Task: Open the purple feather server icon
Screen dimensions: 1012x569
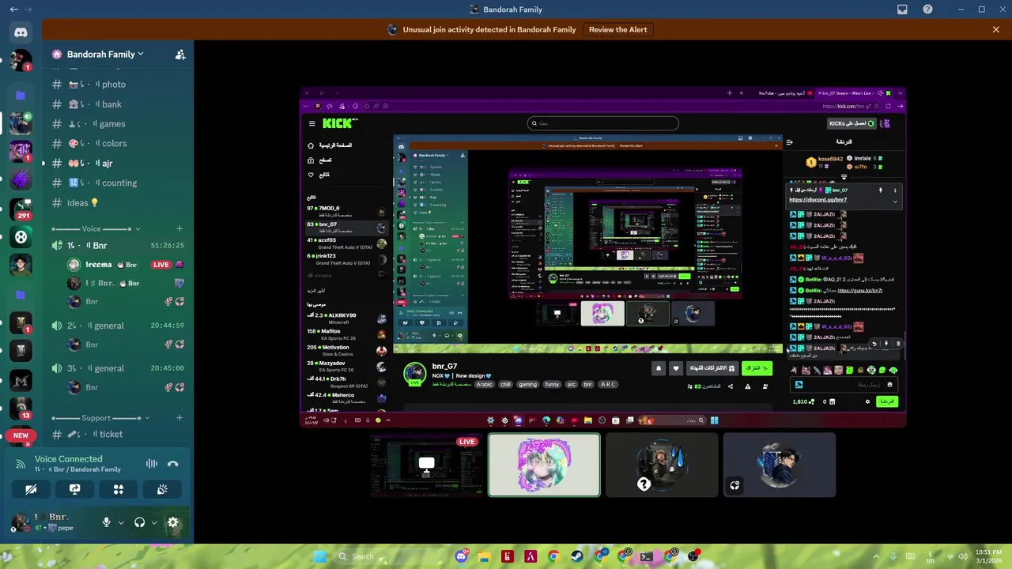Action: tap(21, 179)
